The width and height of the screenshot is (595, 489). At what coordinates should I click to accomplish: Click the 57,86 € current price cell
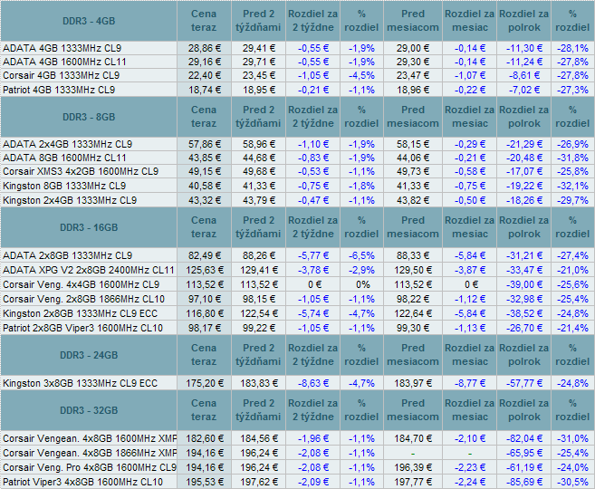click(204, 144)
